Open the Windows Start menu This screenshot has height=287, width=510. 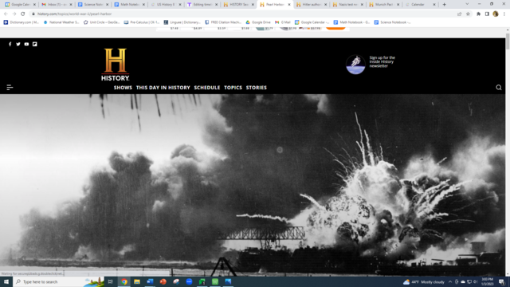coord(6,281)
